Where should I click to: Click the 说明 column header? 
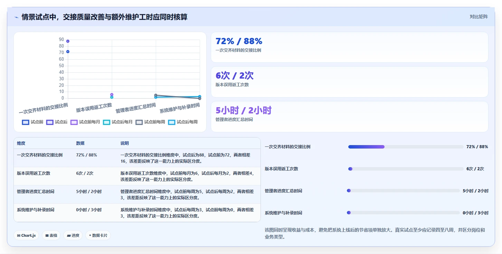125,143
